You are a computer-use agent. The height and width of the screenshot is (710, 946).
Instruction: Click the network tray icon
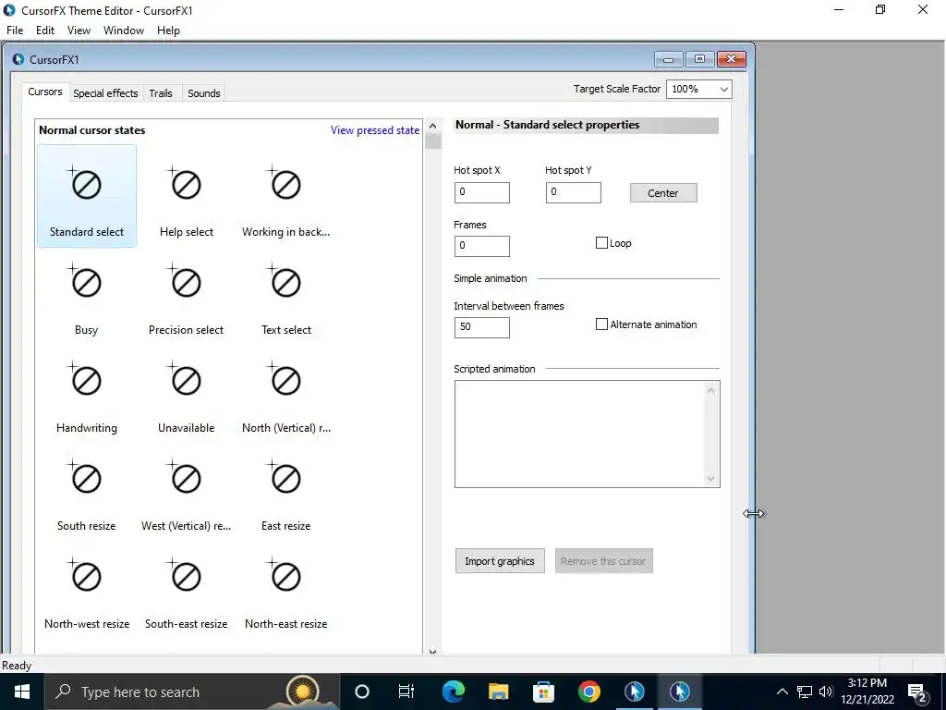coord(805,692)
